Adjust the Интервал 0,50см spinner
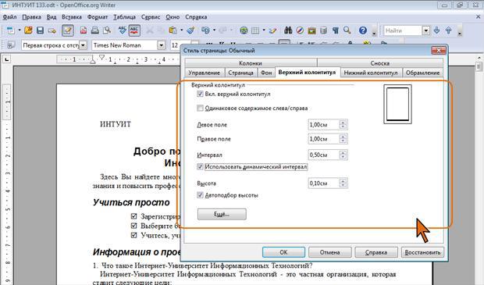The width and height of the screenshot is (484, 285). click(x=343, y=155)
